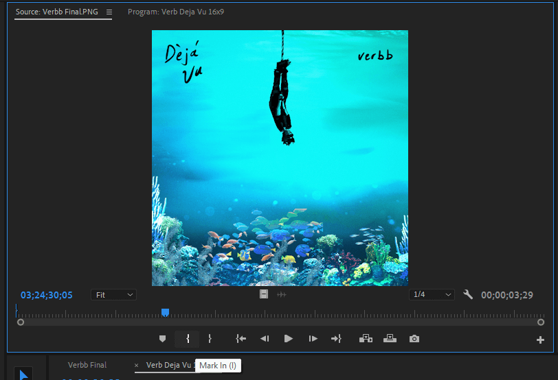This screenshot has height=380, width=558.
Task: Close the Verb Deja Vu timeline tab
Action: [x=136, y=365]
